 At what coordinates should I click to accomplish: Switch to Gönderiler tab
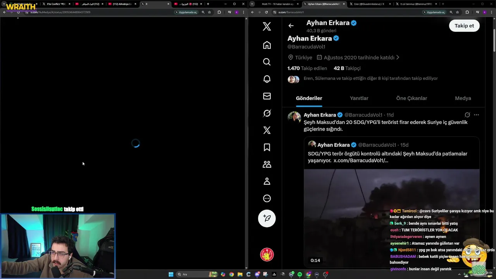pyautogui.click(x=309, y=98)
